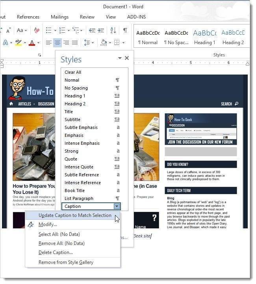The width and height of the screenshot is (256, 284).
Task: Align text left in the ribbon
Action: click(x=49, y=43)
